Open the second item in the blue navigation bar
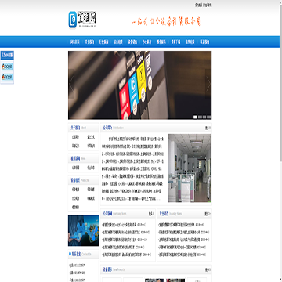The width and height of the screenshot is (282, 282). (89, 42)
